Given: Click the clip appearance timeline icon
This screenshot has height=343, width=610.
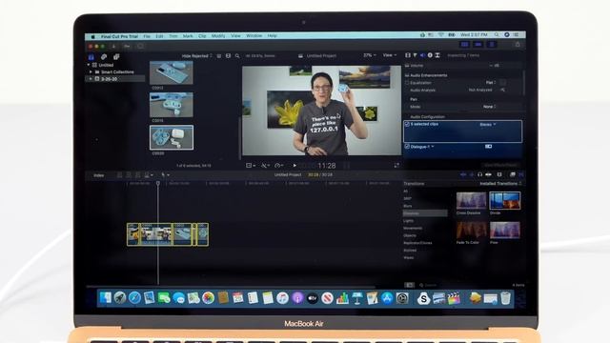Looking at the screenshot, I should tap(499, 174).
